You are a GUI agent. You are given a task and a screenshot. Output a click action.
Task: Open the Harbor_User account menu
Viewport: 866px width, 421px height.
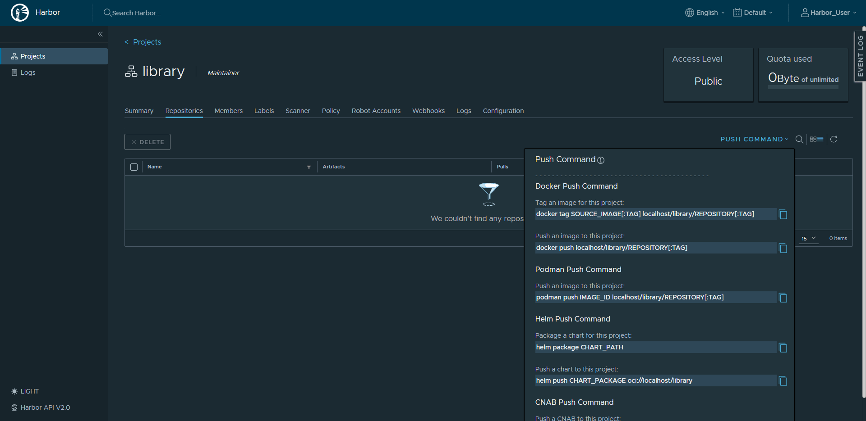point(829,13)
